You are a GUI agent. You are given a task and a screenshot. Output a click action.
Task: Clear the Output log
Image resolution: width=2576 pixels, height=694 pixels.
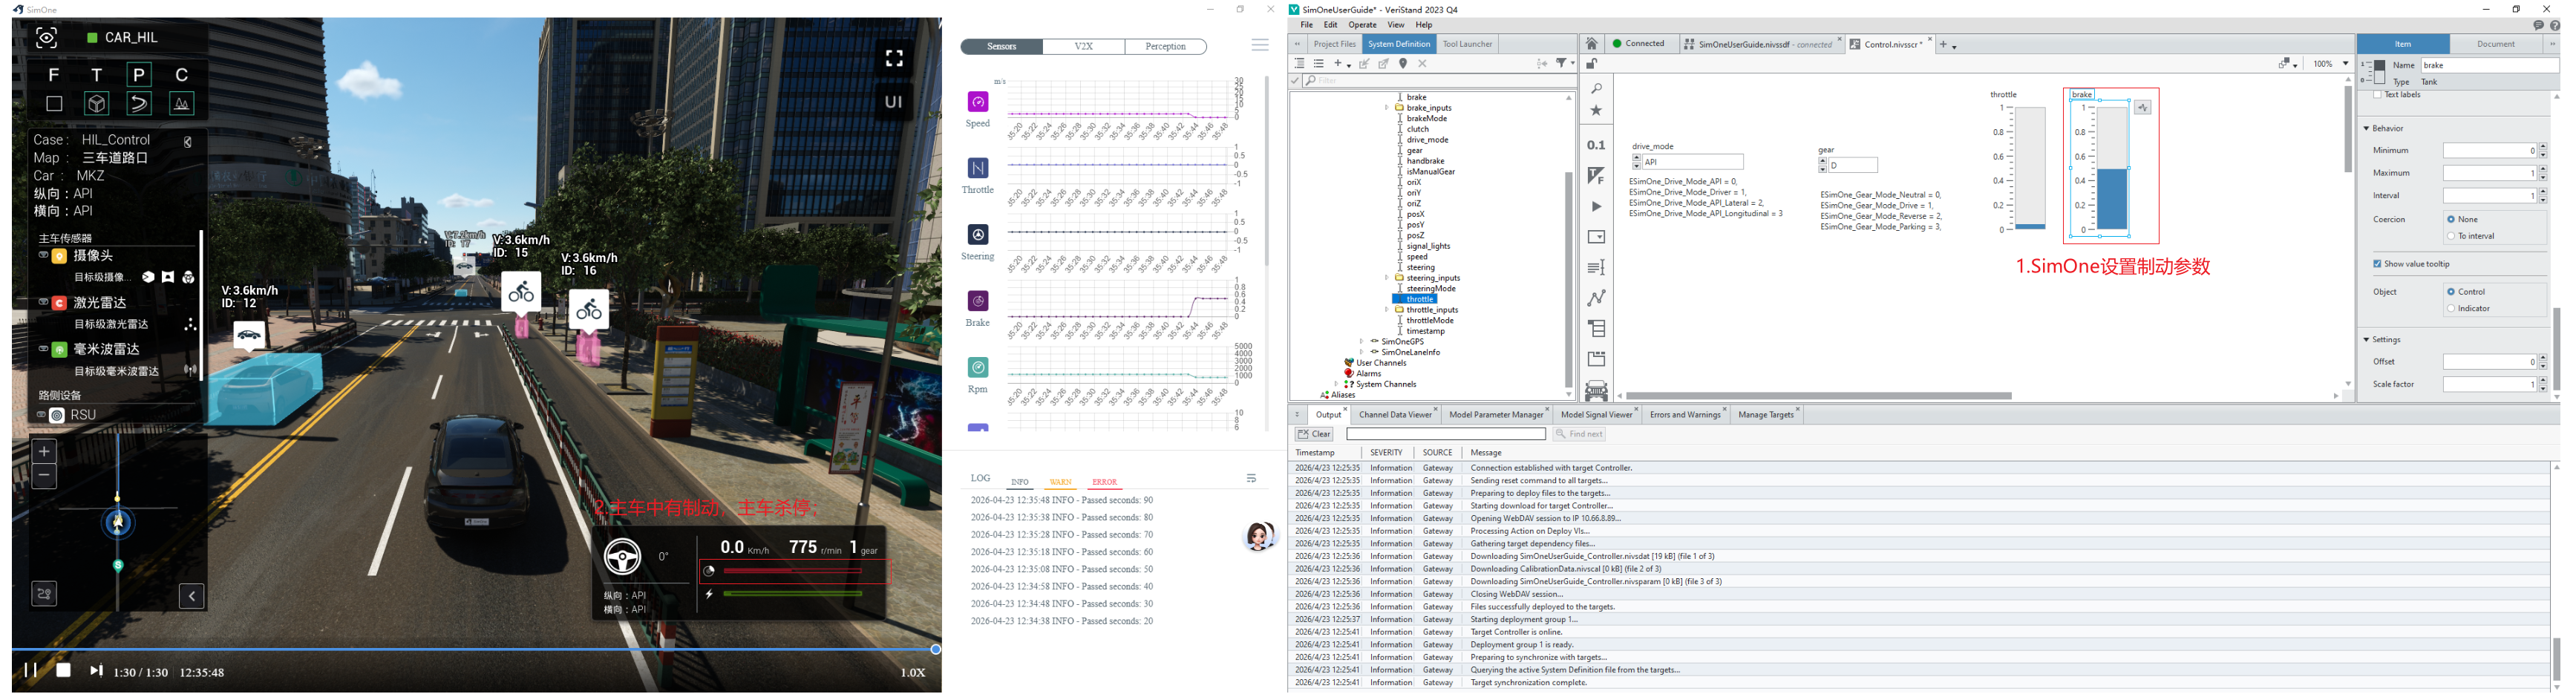[1314, 434]
